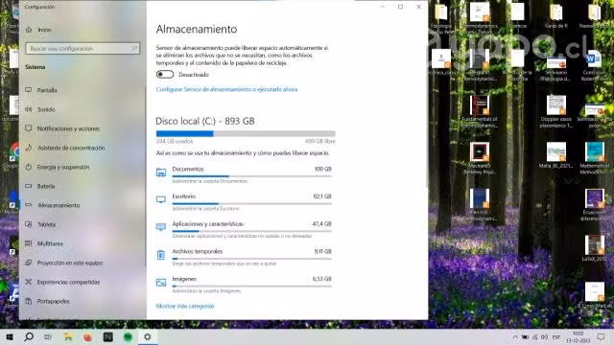Screen dimensions: 614x345
Task: Open Task View on the taskbar
Action: 48,336
